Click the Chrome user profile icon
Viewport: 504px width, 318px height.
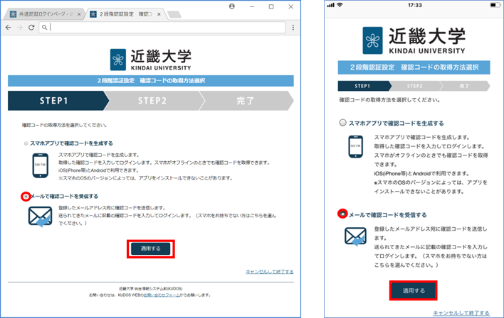(232, 6)
